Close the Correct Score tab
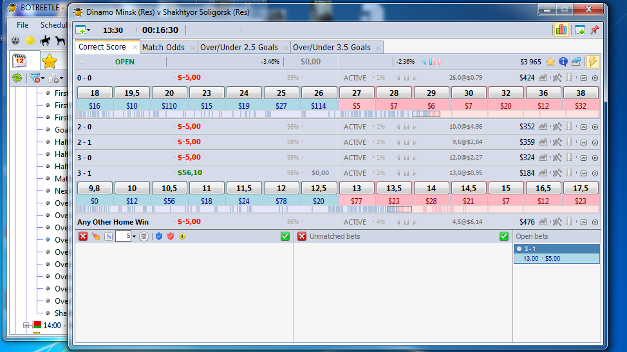The width and height of the screenshot is (627, 352). pos(135,48)
